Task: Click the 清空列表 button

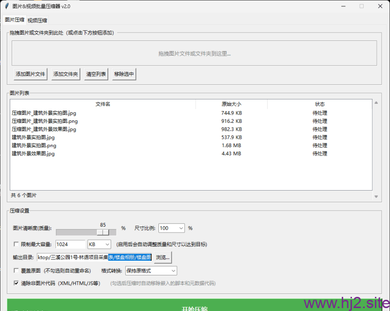Action: click(x=96, y=74)
